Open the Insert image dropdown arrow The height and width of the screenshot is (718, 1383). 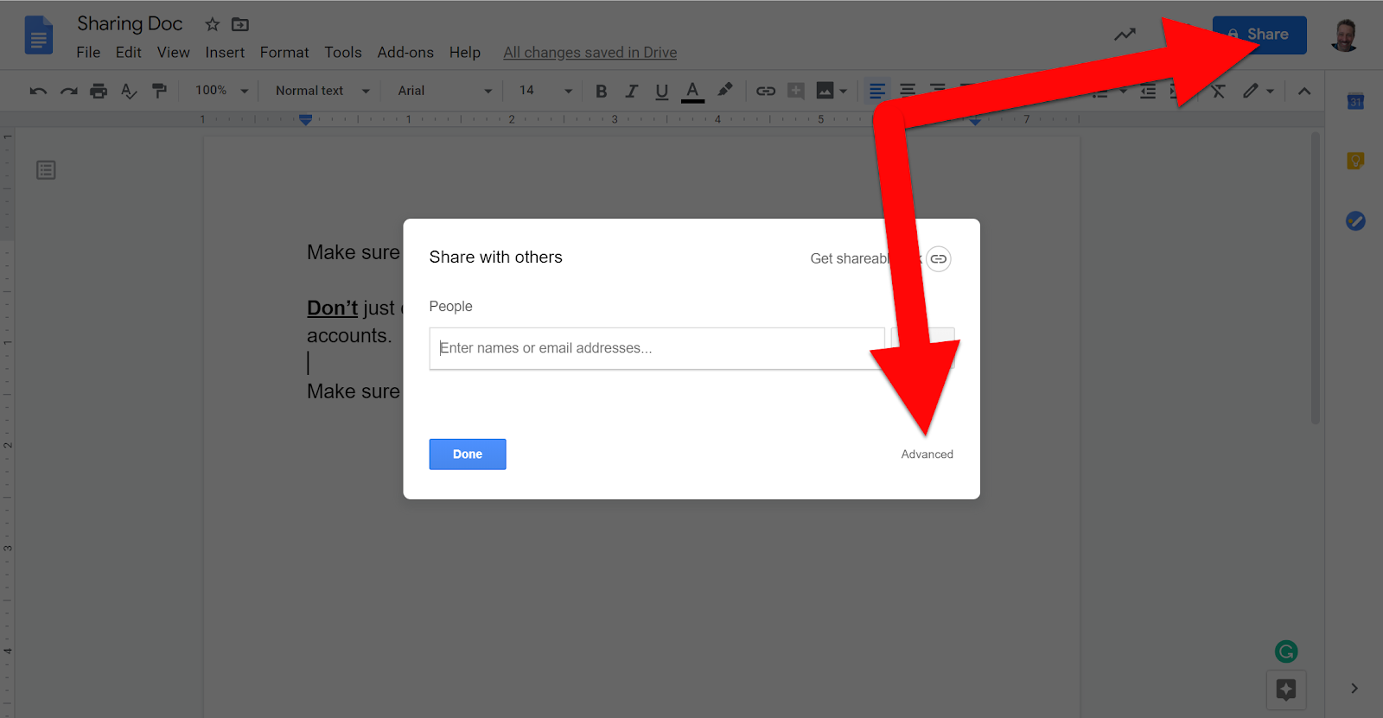click(844, 91)
